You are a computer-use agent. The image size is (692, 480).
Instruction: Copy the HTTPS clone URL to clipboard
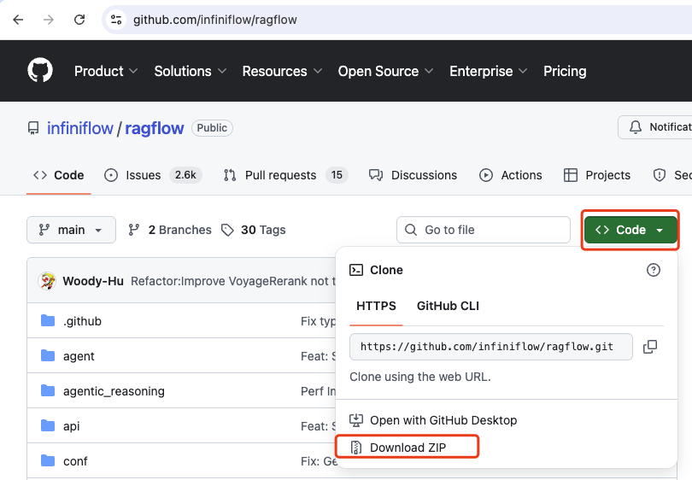[x=650, y=347]
